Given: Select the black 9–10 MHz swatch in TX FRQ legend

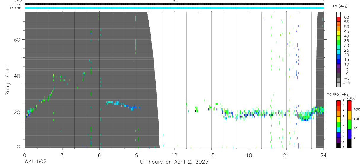Looking at the screenshot, I should (x=339, y=145).
